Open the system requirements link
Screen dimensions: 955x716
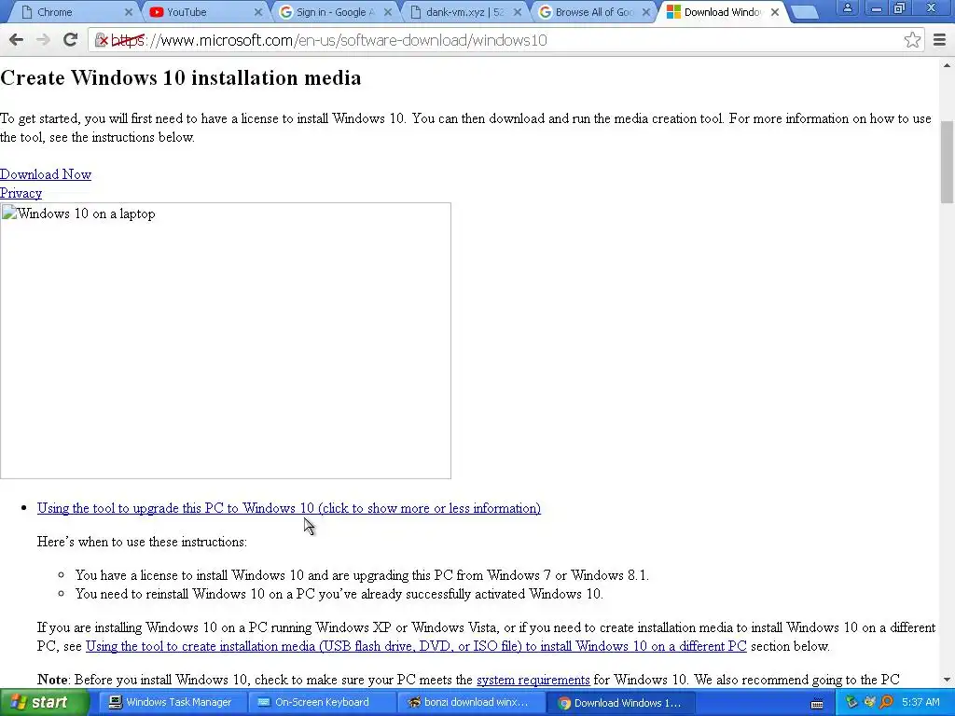(533, 680)
